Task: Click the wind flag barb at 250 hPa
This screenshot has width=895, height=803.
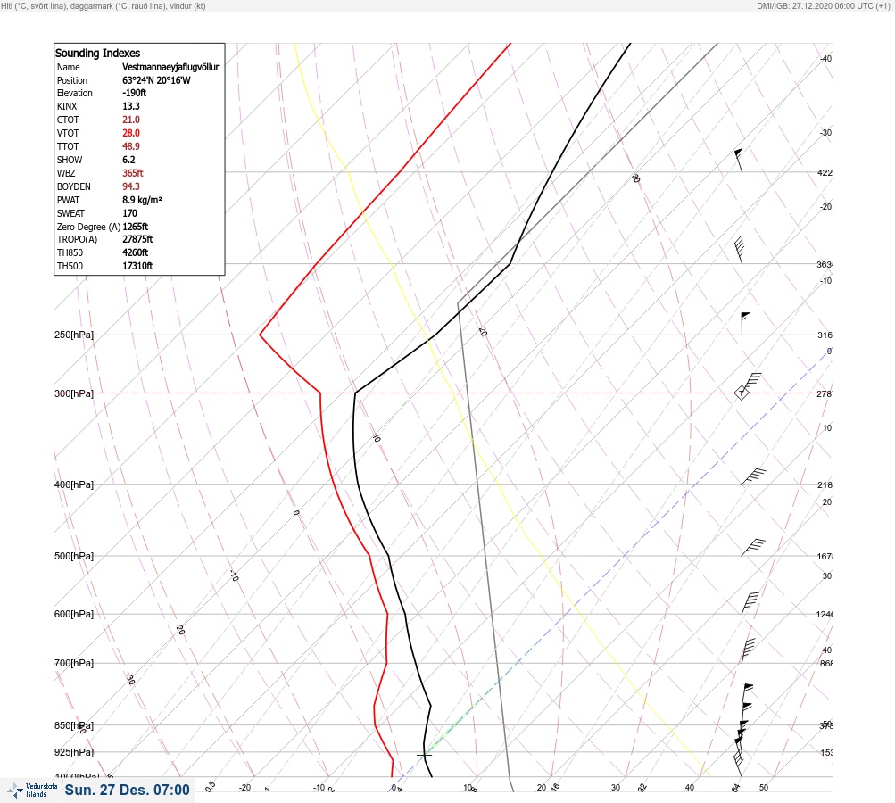Action: [745, 324]
